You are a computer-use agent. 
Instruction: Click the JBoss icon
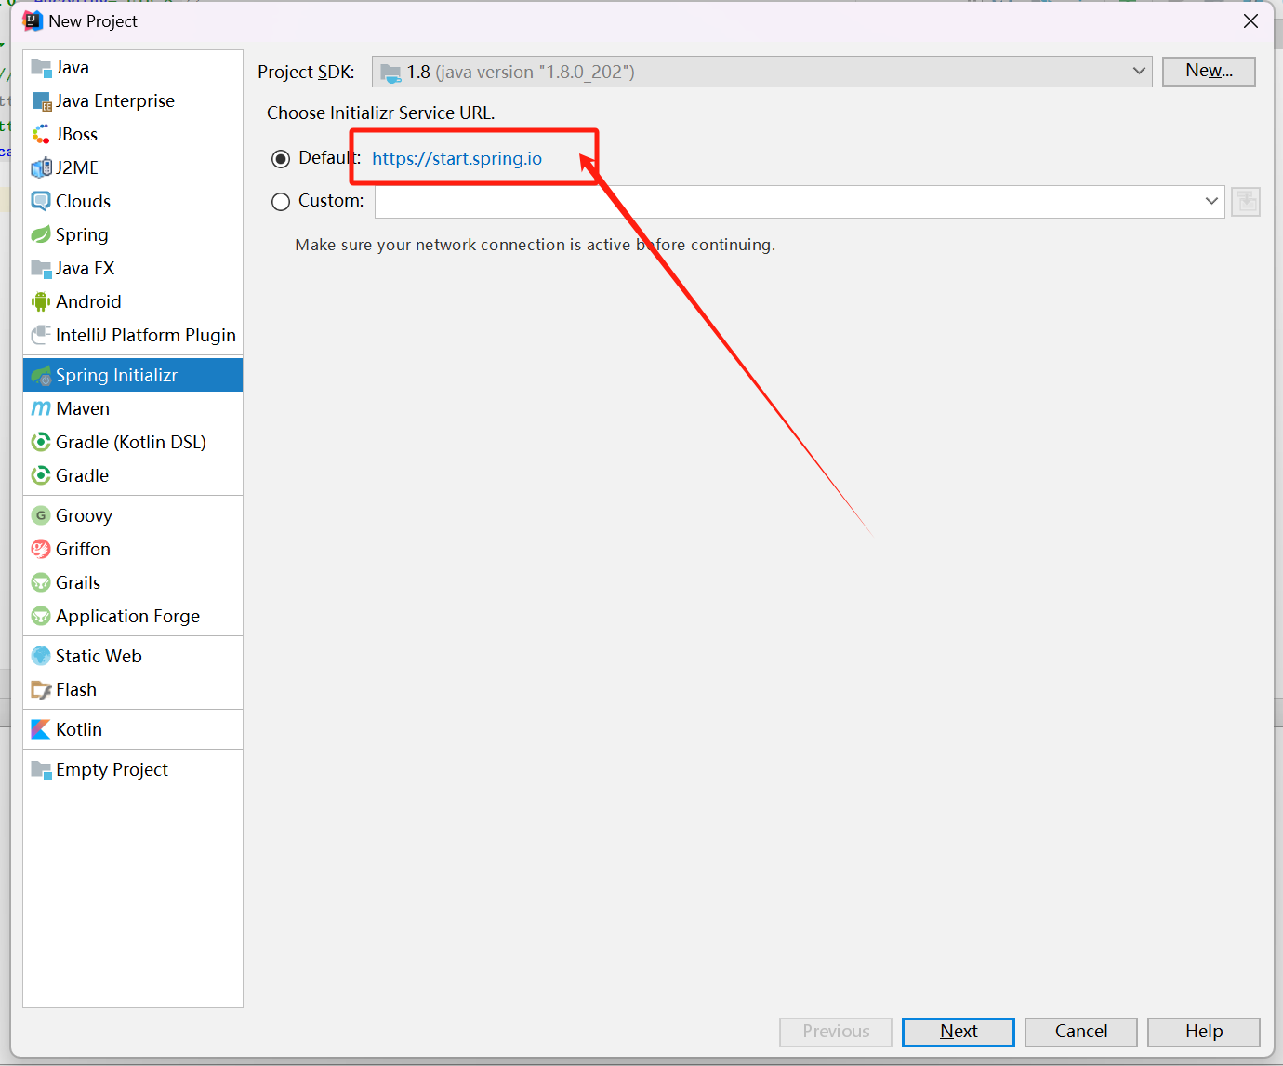point(41,134)
